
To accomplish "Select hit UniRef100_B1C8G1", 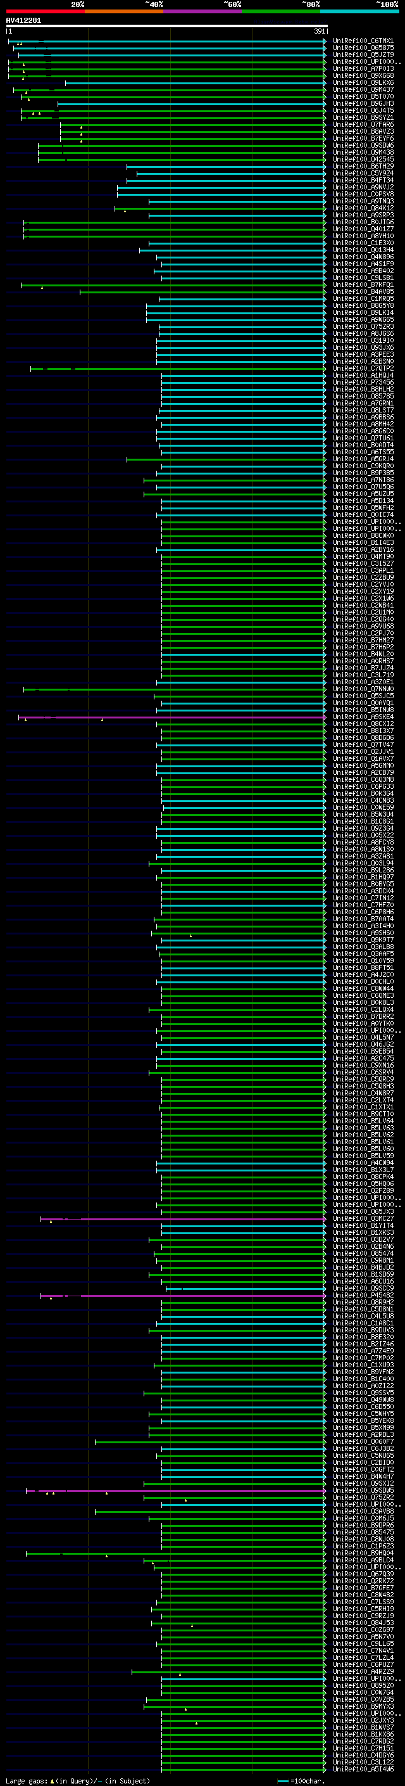I will [x=363, y=822].
